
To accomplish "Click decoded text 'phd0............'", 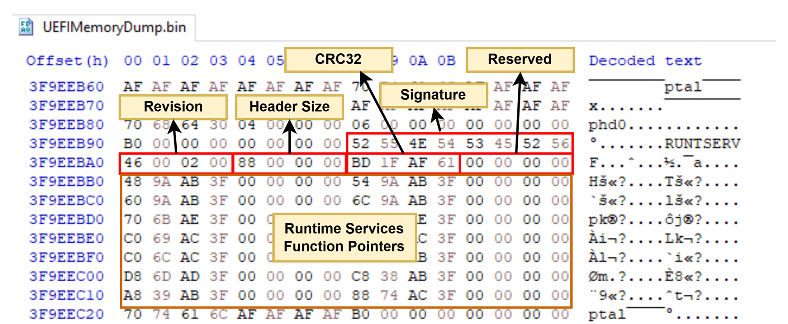I will 664,125.
